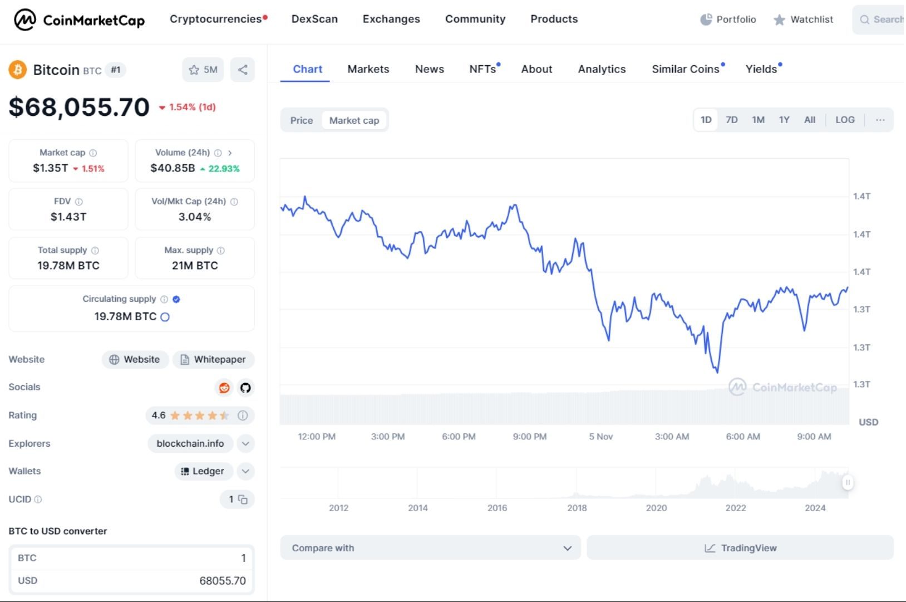
Task: Open the chart in TradingView
Action: point(740,548)
